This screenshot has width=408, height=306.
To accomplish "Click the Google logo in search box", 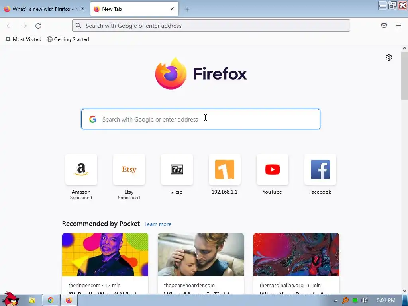I will click(x=92, y=119).
